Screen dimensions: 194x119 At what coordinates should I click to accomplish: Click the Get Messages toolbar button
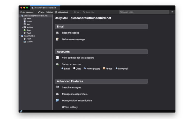26,12
